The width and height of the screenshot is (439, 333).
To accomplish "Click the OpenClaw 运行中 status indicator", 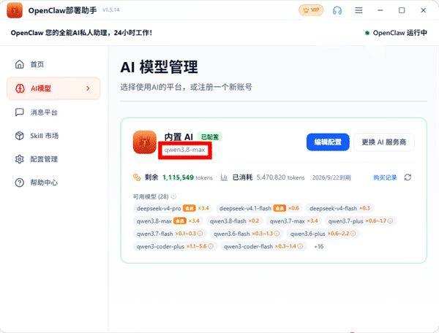I will [x=396, y=33].
